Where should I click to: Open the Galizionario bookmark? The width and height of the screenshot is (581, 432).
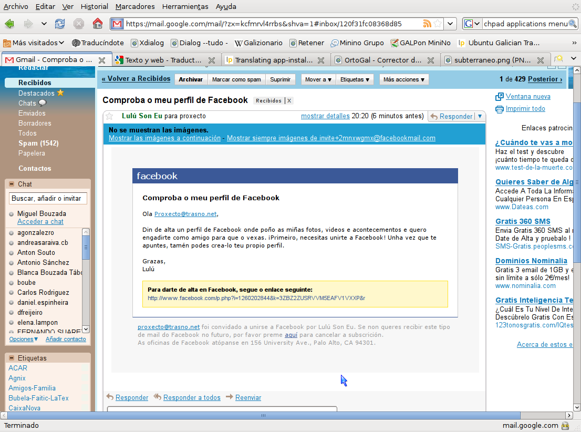(258, 43)
